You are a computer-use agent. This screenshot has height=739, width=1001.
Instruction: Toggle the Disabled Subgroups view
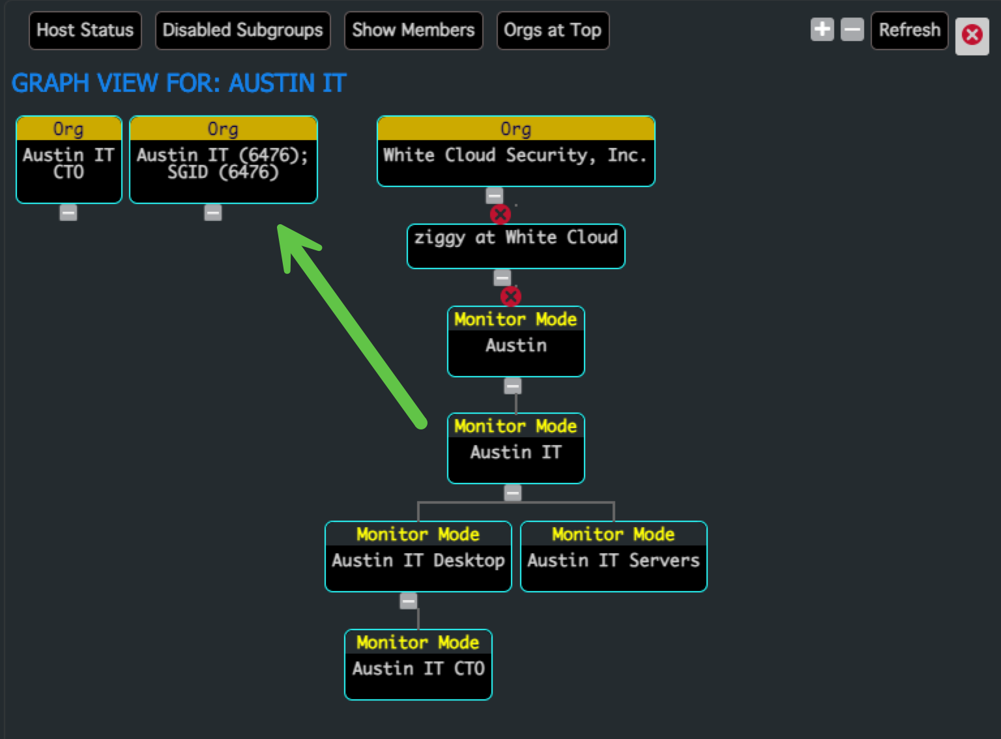pos(242,30)
